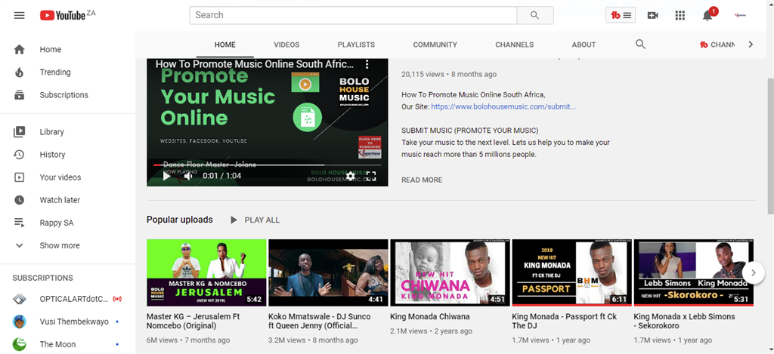Image resolution: width=774 pixels, height=354 pixels.
Task: Open Popular uploads section title
Action: pos(180,220)
